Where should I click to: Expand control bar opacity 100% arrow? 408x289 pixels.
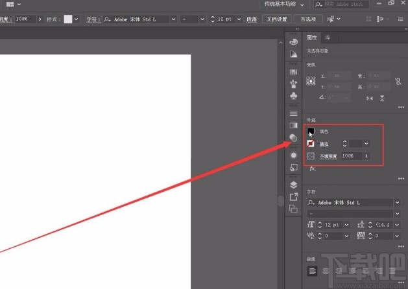(40, 19)
